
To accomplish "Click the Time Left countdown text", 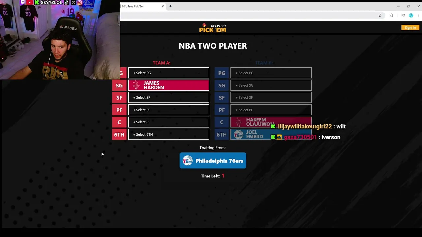I will pyautogui.click(x=213, y=176).
